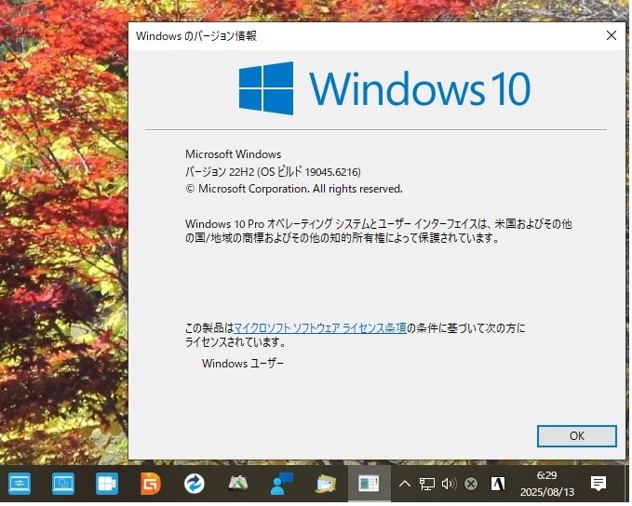
Task: Open the green pen-and-tablet taskbar app
Action: coord(237,483)
